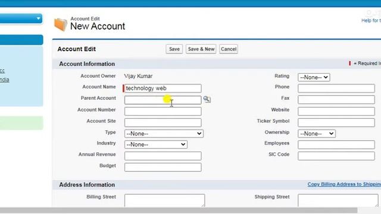Click into the Account Number field
The height and width of the screenshot is (214, 381).
[x=163, y=111]
